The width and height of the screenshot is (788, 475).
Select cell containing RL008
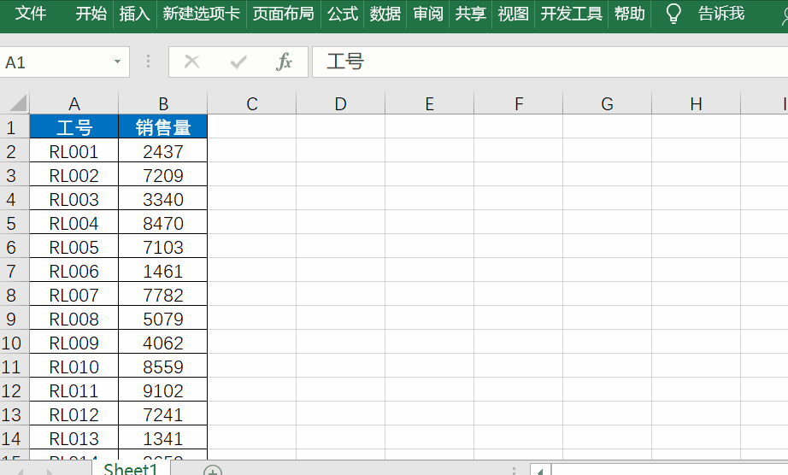[x=74, y=320]
